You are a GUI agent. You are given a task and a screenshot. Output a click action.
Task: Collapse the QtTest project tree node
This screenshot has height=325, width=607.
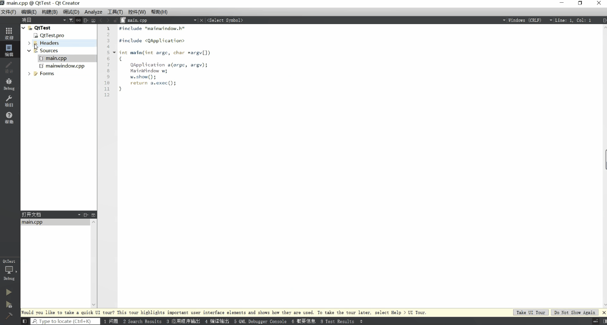click(24, 28)
